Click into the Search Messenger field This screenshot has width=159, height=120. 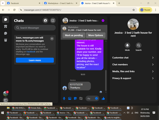[x=35, y=28]
